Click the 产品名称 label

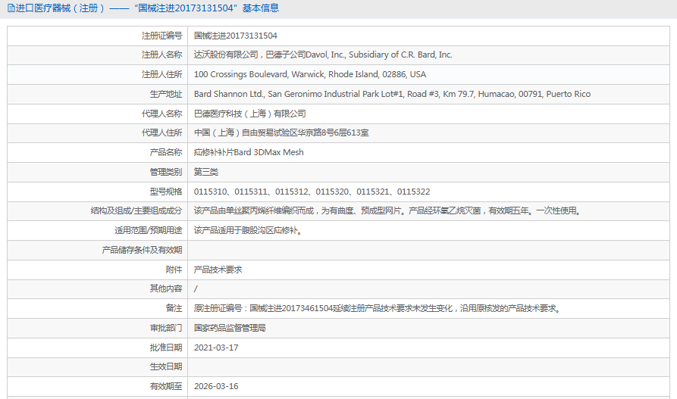pos(166,152)
